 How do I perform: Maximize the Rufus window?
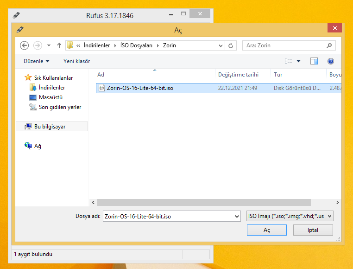183,14
